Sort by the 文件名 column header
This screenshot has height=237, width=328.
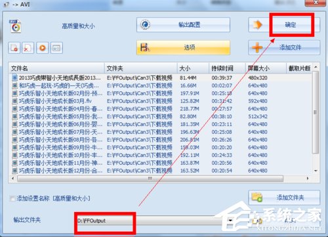point(56,68)
